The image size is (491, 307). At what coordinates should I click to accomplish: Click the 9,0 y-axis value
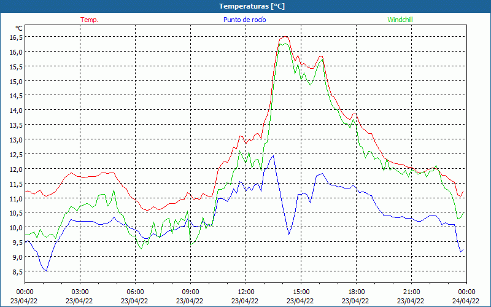click(x=18, y=257)
